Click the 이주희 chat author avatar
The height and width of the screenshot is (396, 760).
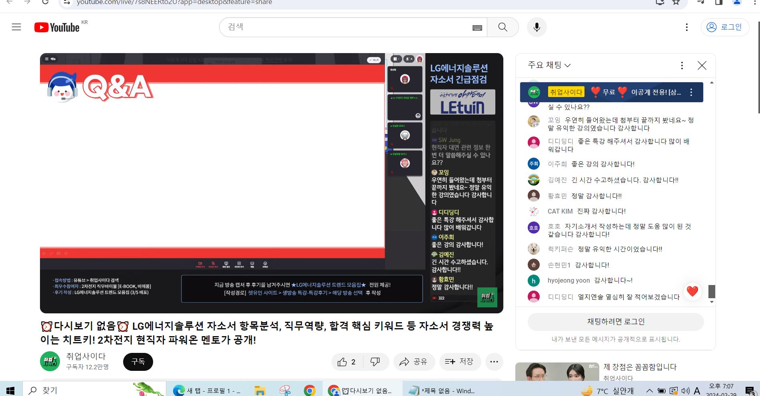coord(534,164)
